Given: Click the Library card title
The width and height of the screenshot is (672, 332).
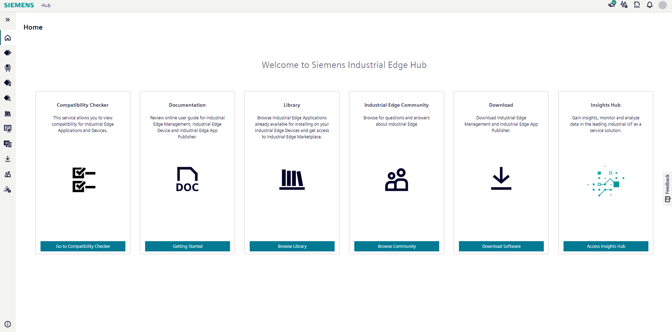Looking at the screenshot, I should click(x=292, y=105).
